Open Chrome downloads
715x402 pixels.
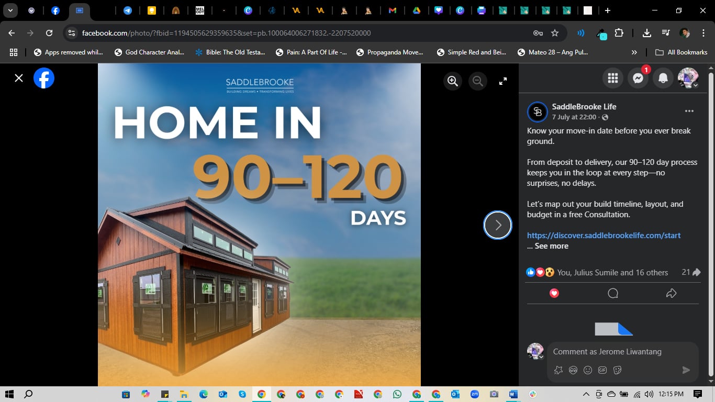point(647,33)
